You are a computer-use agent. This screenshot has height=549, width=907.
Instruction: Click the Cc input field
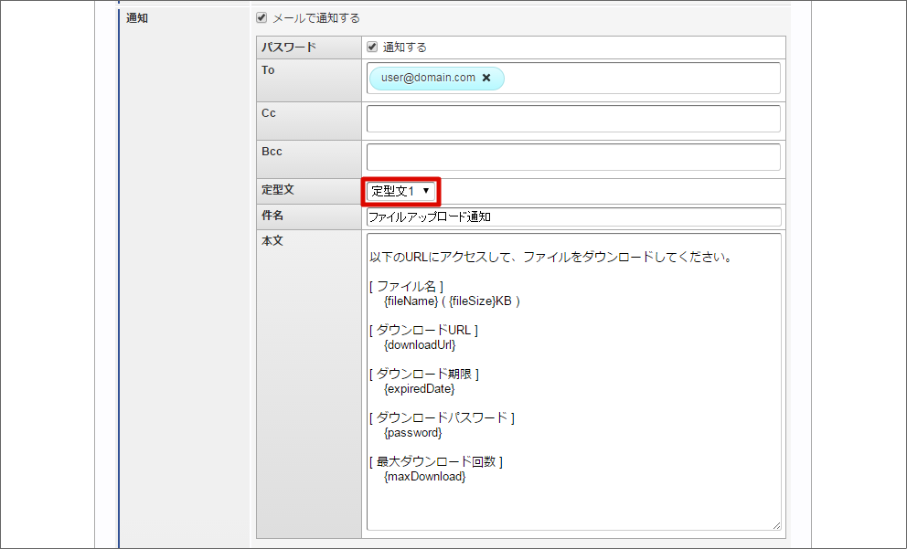point(573,119)
